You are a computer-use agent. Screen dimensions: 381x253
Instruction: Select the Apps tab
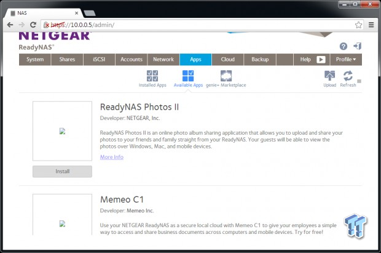click(x=195, y=60)
